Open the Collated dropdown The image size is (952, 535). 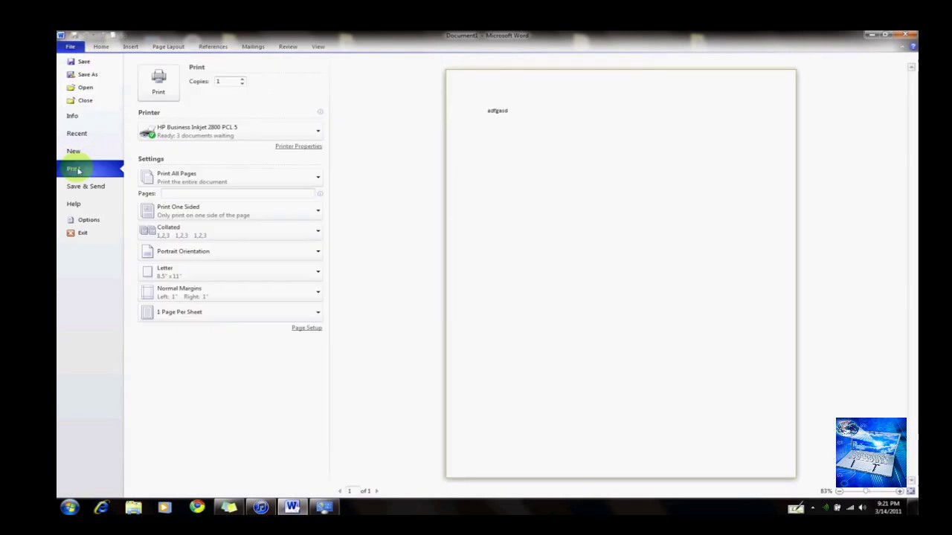coord(231,231)
